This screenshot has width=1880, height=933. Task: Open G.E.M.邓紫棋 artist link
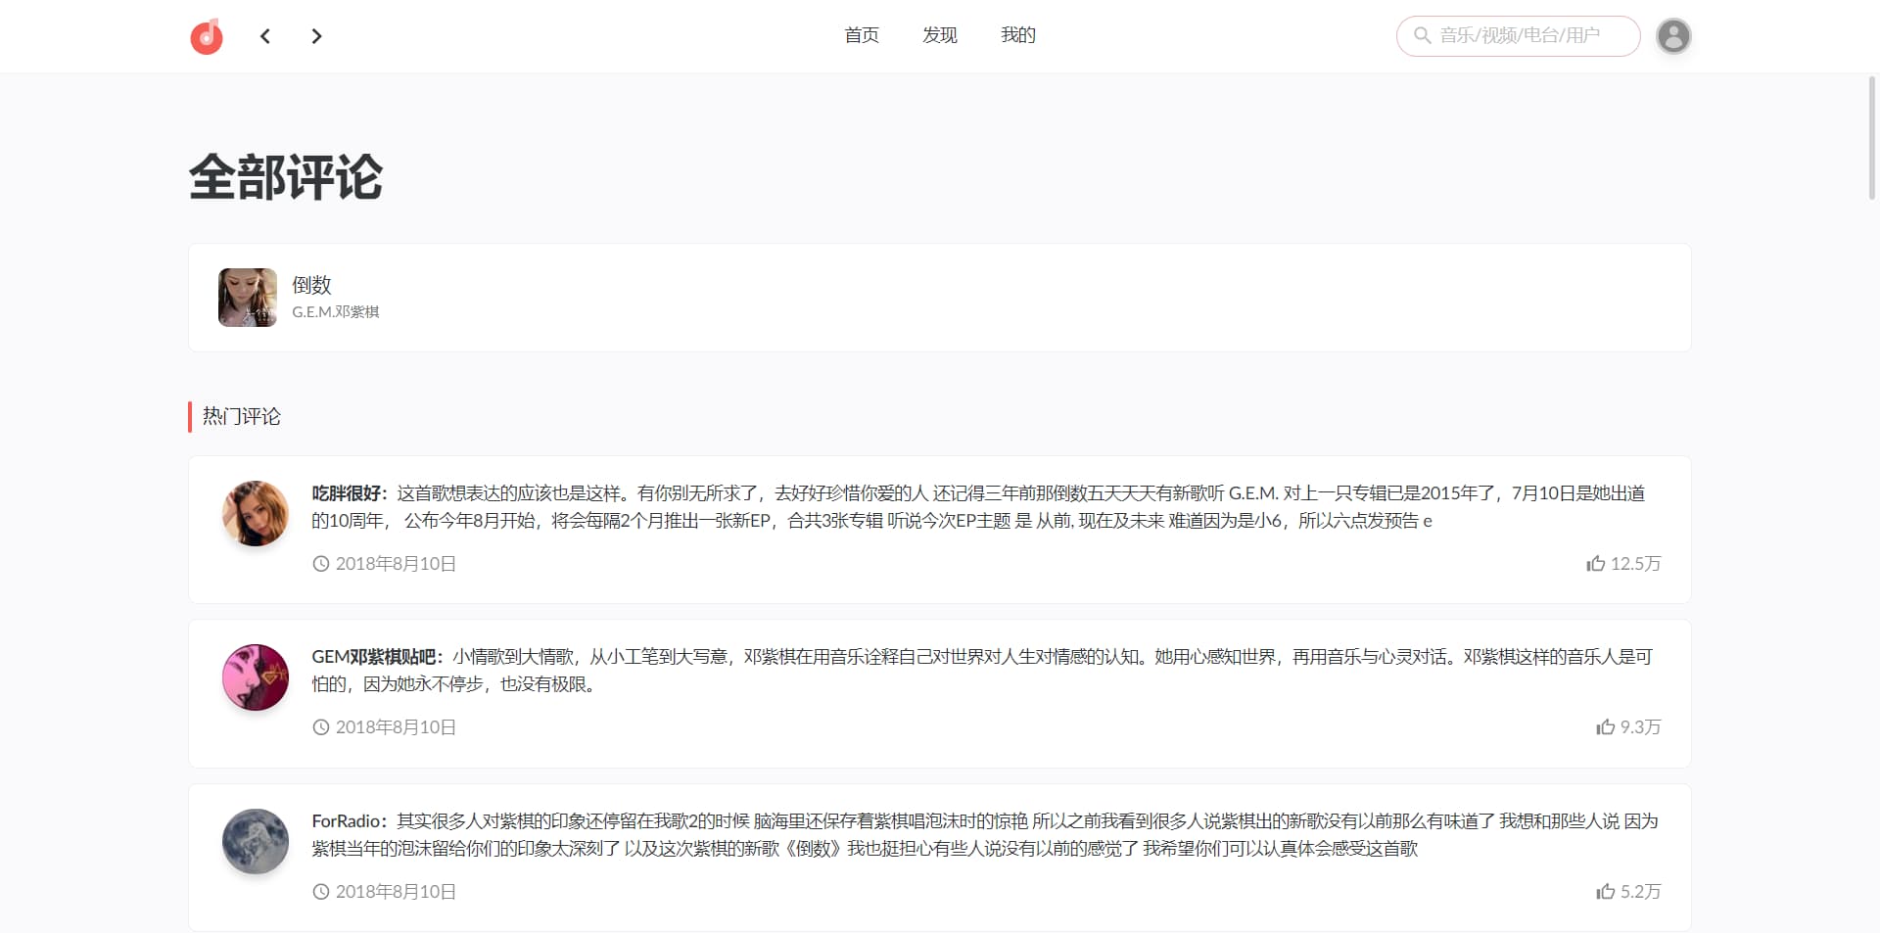pyautogui.click(x=337, y=311)
